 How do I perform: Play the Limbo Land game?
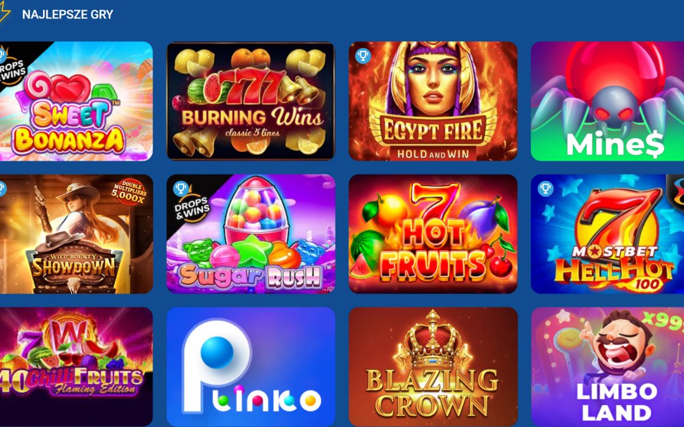pos(607,367)
